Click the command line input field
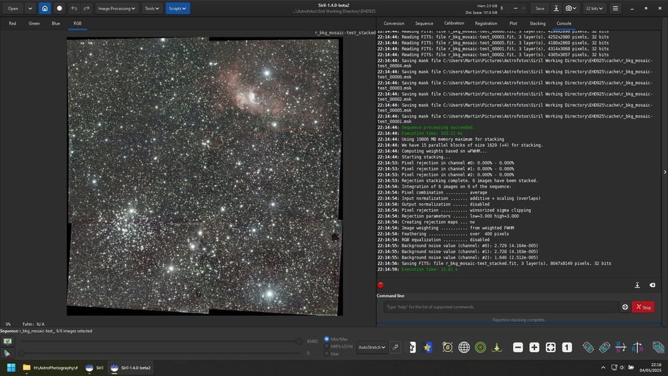This screenshot has height=376, width=668. (x=500, y=307)
